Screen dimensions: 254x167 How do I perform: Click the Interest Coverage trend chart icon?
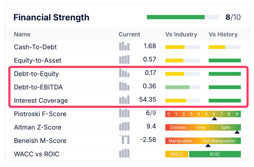pos(124,100)
